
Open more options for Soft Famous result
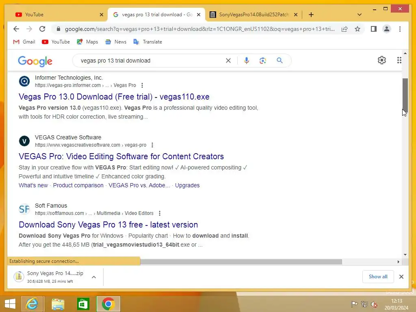click(159, 213)
